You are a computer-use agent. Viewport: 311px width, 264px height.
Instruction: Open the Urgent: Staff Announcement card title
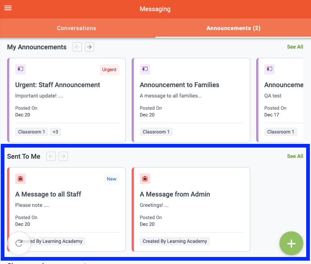(x=57, y=85)
